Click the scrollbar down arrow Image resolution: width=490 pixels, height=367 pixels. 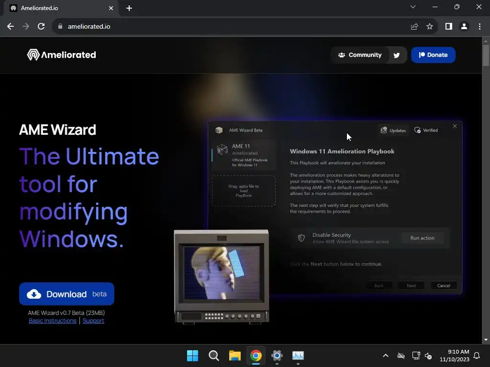[486, 340]
